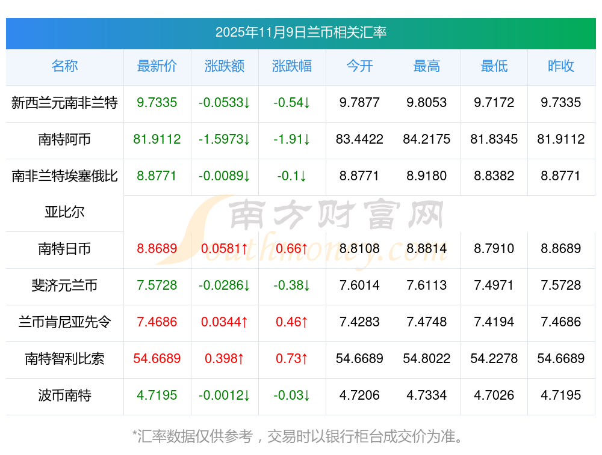Click the 81.9112 latest price value
This screenshot has height=455, width=602.
tap(157, 139)
